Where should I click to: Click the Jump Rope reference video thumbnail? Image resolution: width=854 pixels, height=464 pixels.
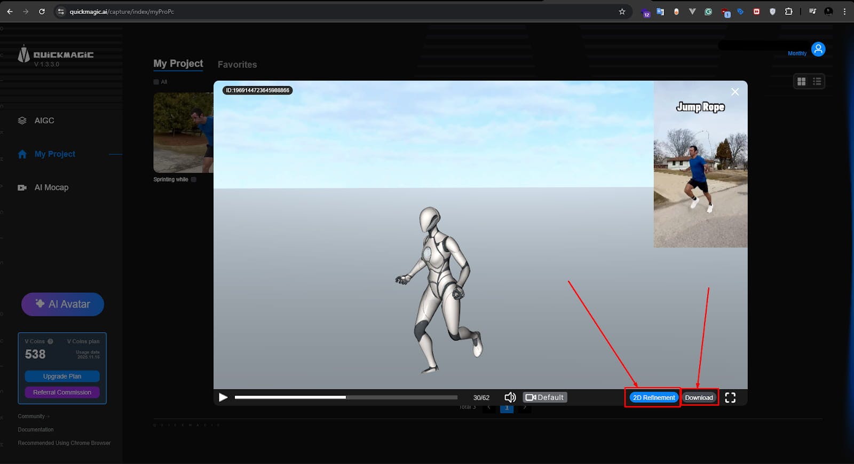(x=700, y=164)
